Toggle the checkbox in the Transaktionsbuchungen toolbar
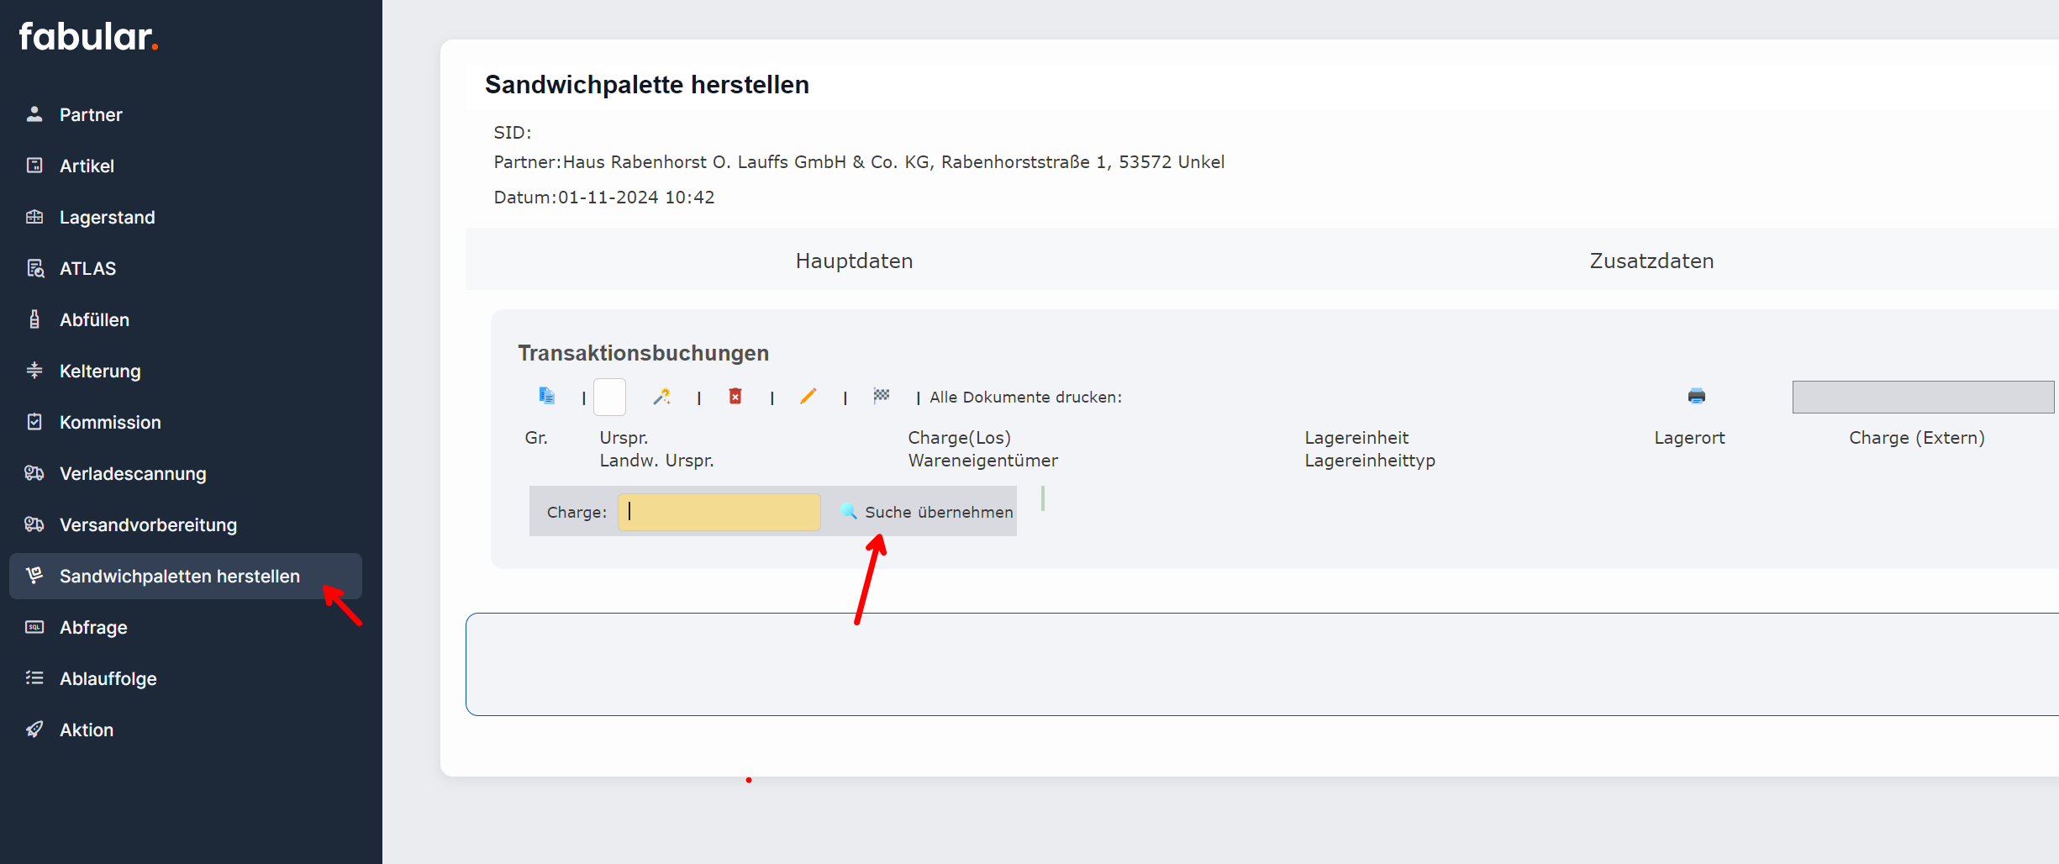The image size is (2059, 864). [609, 396]
